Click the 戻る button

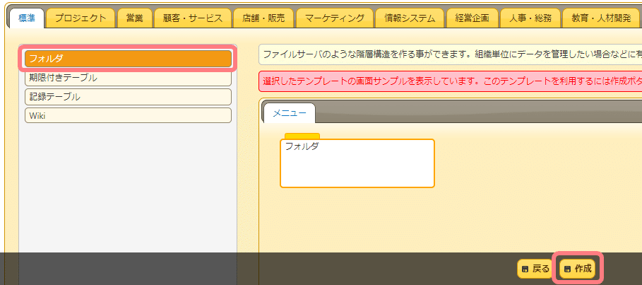click(535, 269)
